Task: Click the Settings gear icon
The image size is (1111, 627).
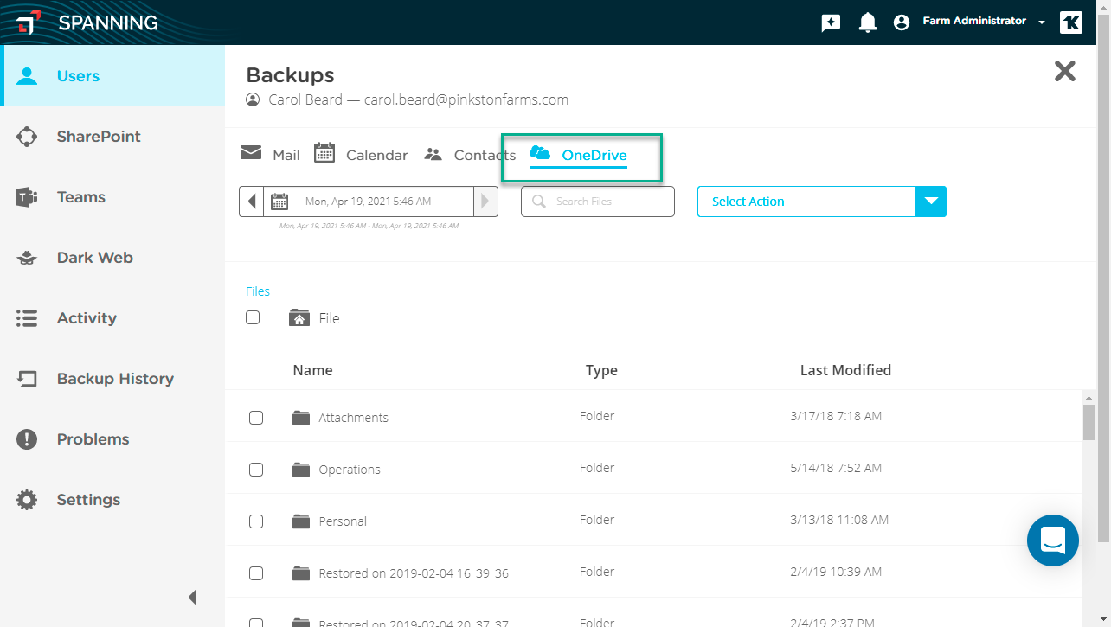Action: click(27, 500)
